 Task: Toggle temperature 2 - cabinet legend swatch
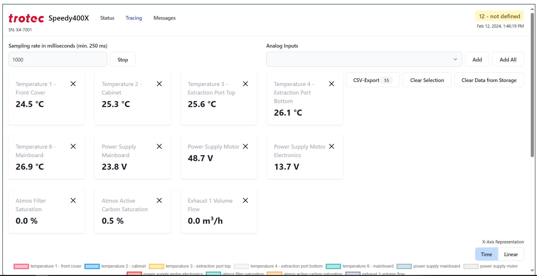click(92, 266)
